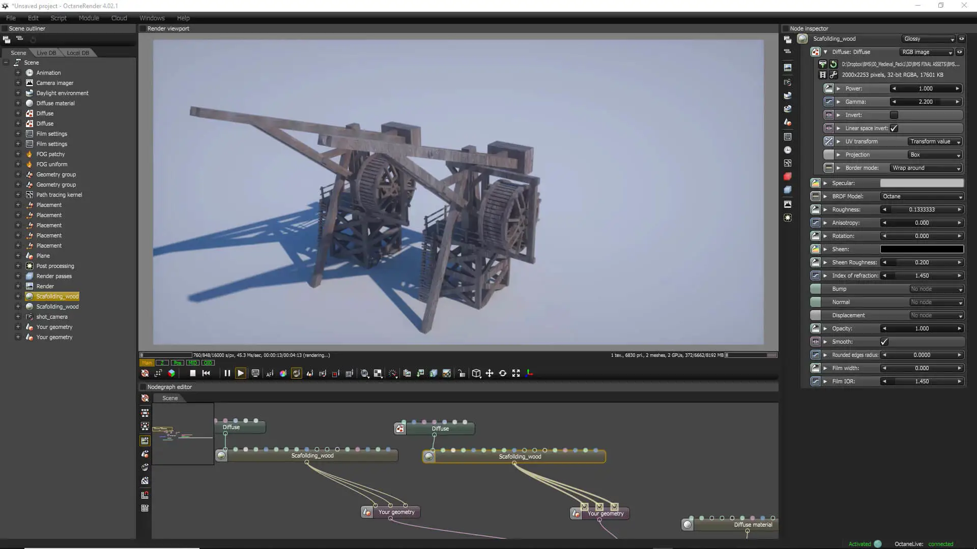Open the Wrap around border mode dropdown

(926, 168)
